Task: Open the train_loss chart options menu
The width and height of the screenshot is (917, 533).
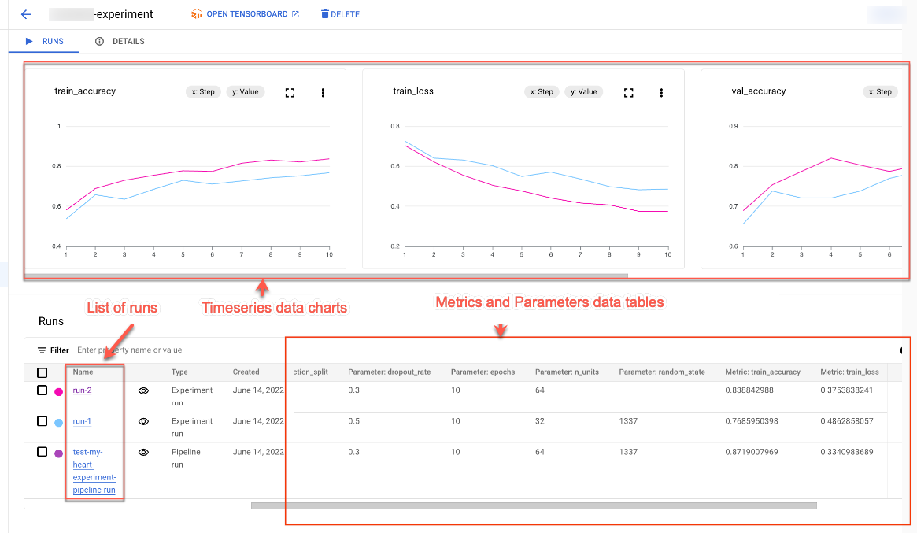Action: coord(660,92)
